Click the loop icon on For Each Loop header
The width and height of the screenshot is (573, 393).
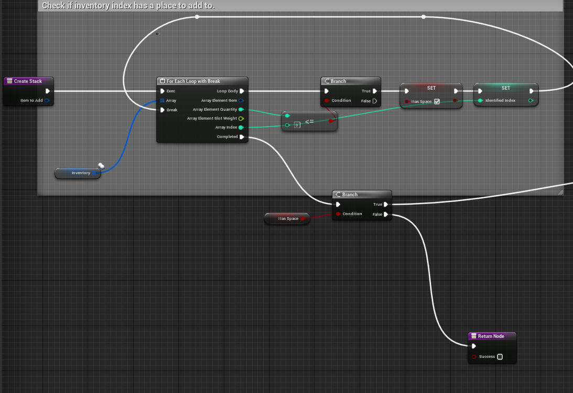[161, 81]
